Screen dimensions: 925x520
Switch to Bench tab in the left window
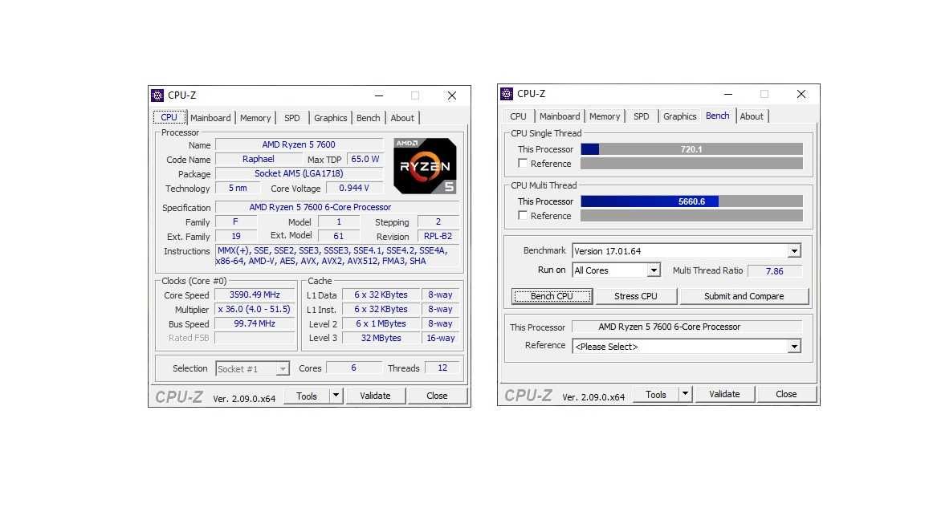368,118
